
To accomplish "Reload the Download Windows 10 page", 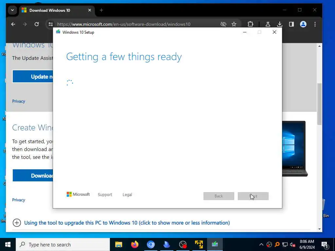I will [37, 24].
